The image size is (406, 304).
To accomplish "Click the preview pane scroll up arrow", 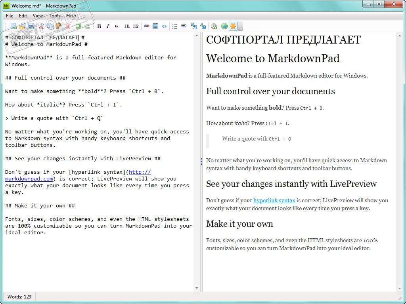I will (400, 35).
